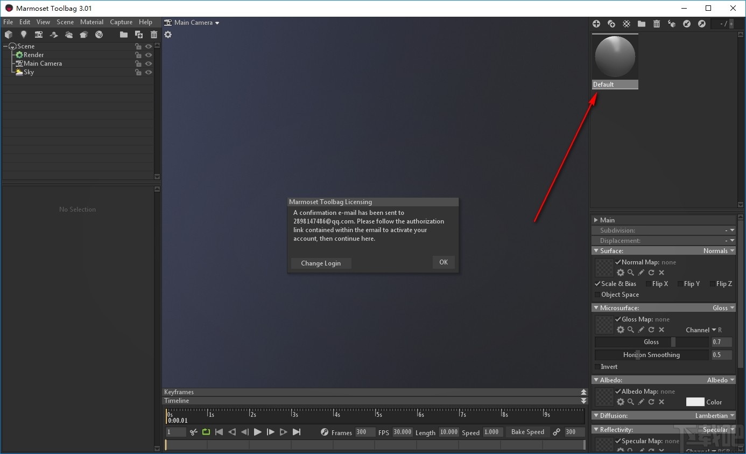The width and height of the screenshot is (746, 454).
Task: Open the Material menu
Action: pyautogui.click(x=92, y=22)
